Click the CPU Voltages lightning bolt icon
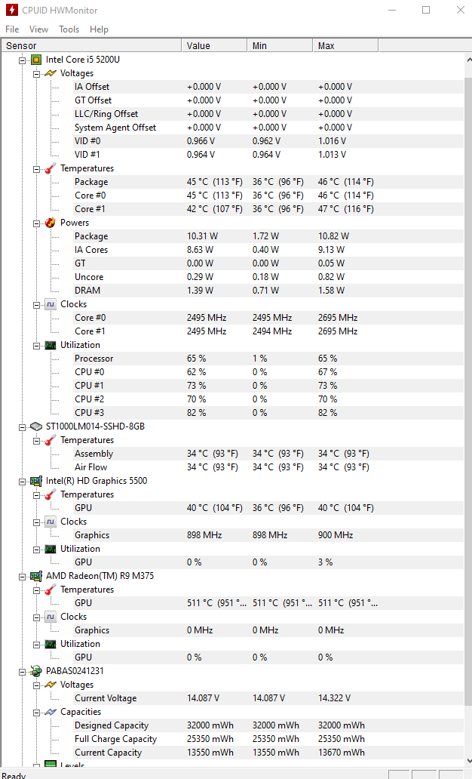This screenshot has width=472, height=779. pos(50,73)
